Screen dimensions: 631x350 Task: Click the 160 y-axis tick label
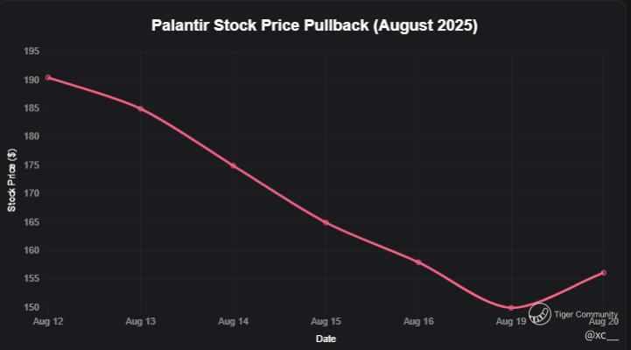pos(32,250)
